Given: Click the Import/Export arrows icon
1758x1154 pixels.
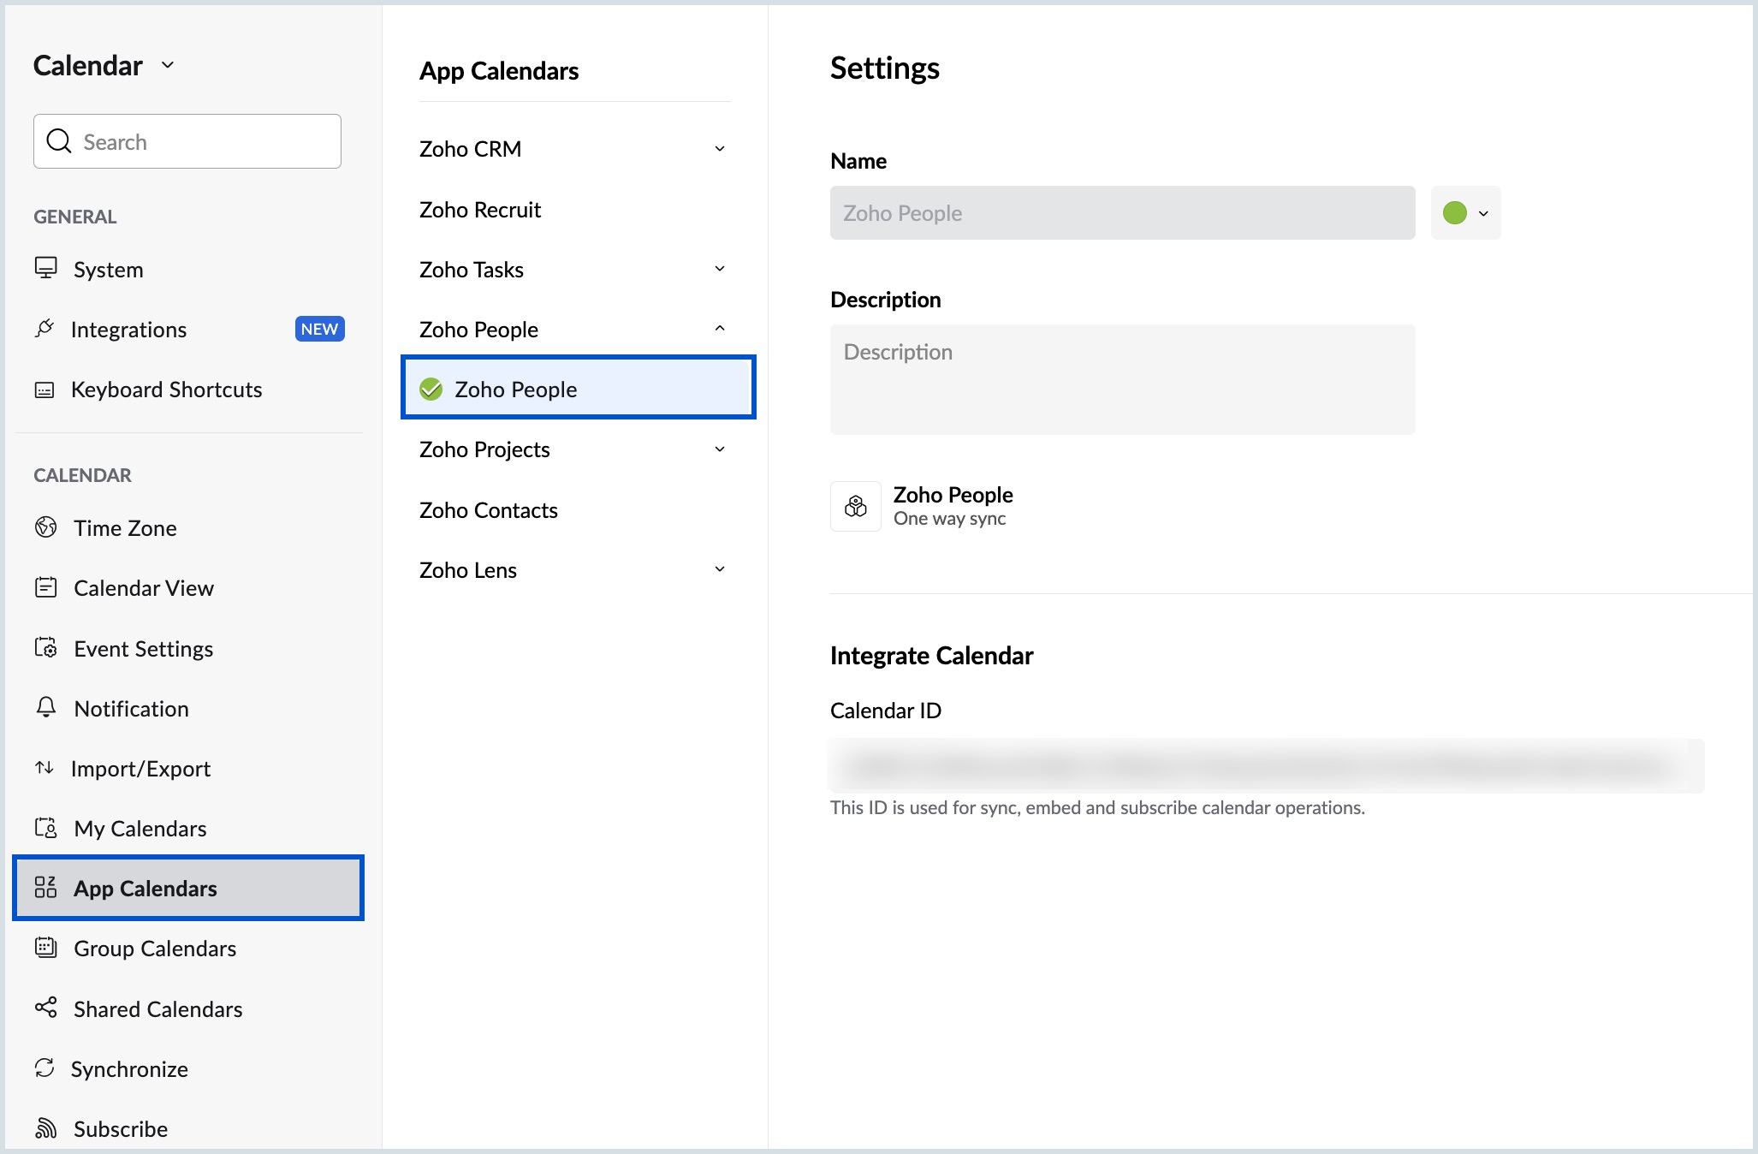Looking at the screenshot, I should coord(45,768).
